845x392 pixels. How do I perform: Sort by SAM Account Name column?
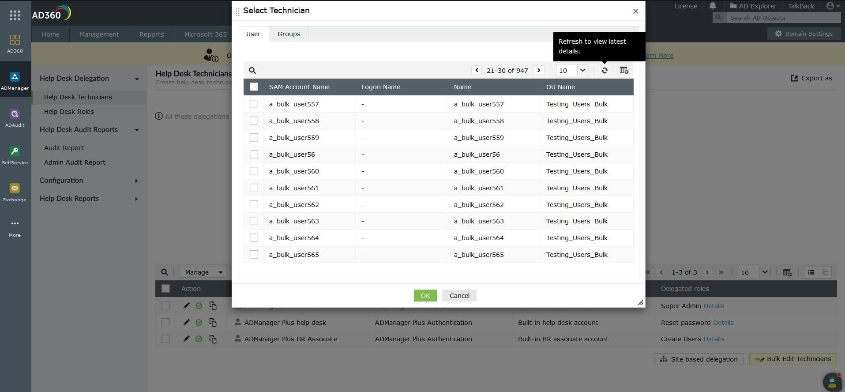[299, 87]
